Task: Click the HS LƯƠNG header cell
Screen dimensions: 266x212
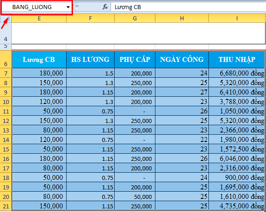Action: [91, 59]
